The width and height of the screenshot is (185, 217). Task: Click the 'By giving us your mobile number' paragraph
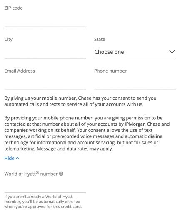(80, 101)
